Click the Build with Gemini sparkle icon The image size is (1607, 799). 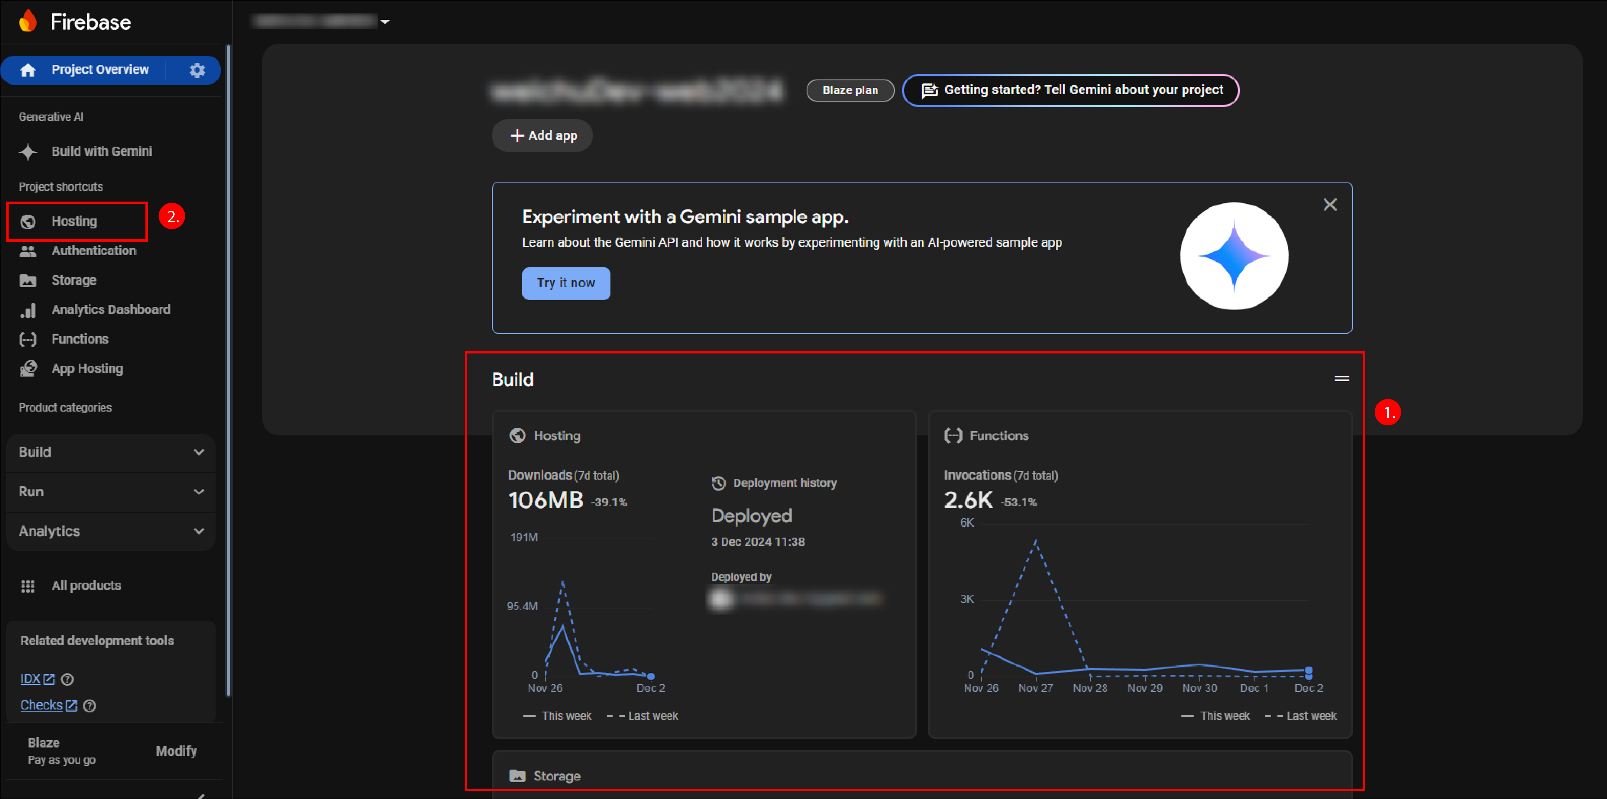(28, 152)
